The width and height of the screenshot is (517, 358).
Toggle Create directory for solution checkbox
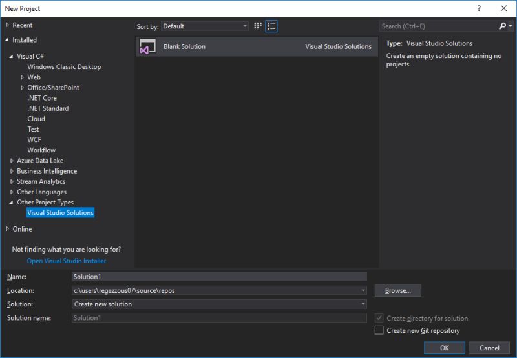(379, 318)
